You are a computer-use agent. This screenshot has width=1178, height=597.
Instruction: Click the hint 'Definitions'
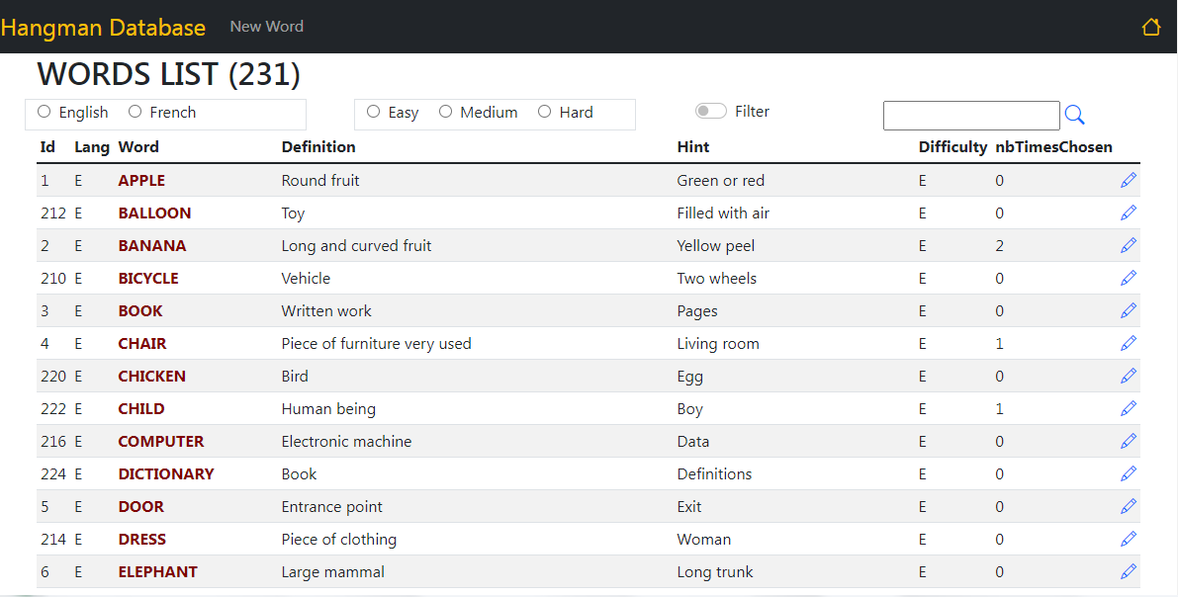(714, 474)
